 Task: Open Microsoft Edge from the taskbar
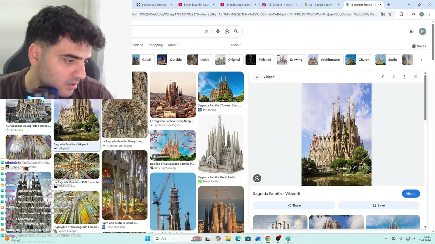pyautogui.click(x=238, y=239)
